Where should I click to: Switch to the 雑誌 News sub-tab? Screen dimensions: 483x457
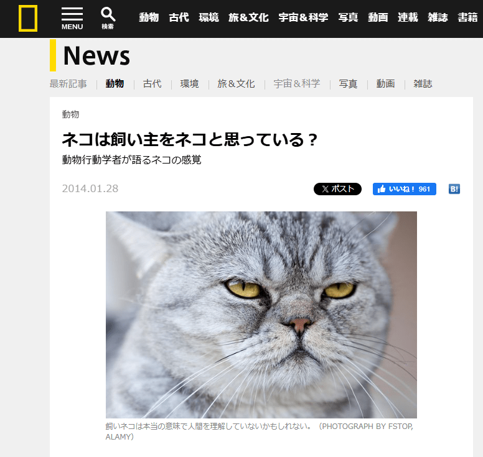pyautogui.click(x=423, y=84)
